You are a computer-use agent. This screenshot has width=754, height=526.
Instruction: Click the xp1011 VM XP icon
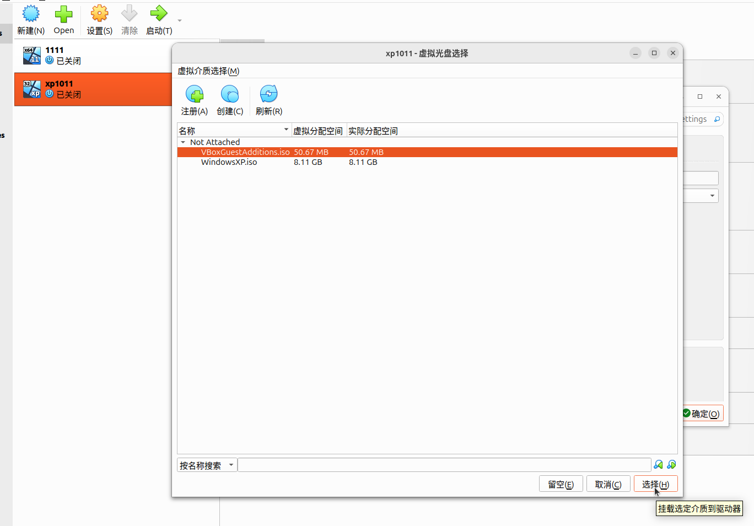point(32,89)
